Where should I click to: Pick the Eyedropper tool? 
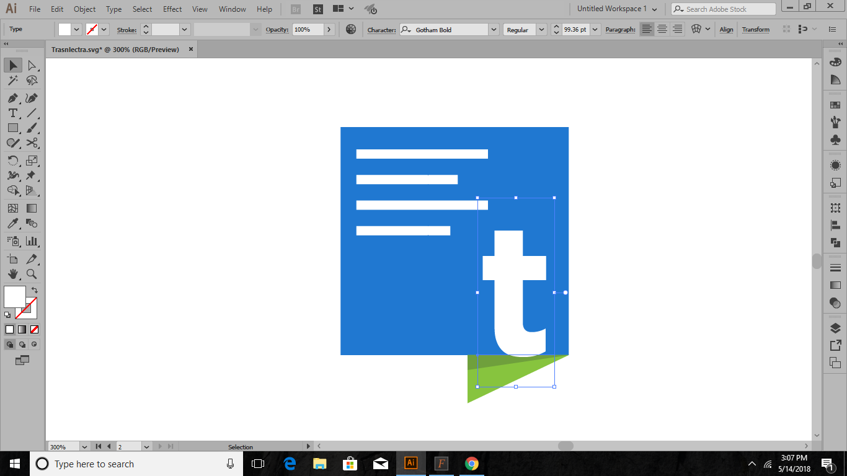pos(12,223)
